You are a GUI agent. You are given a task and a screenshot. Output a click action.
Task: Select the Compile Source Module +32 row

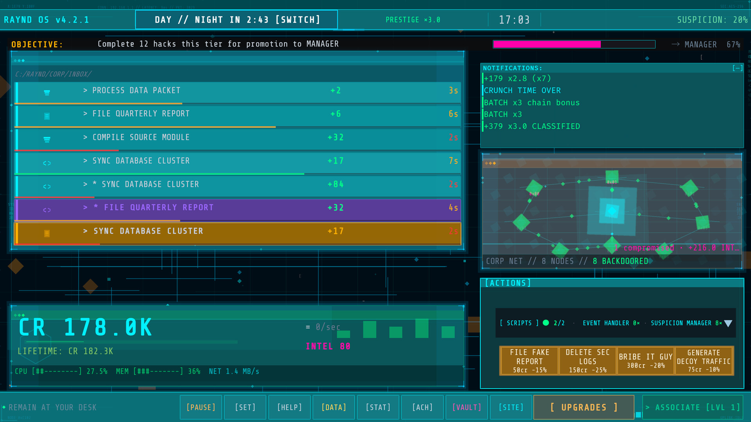(x=237, y=139)
